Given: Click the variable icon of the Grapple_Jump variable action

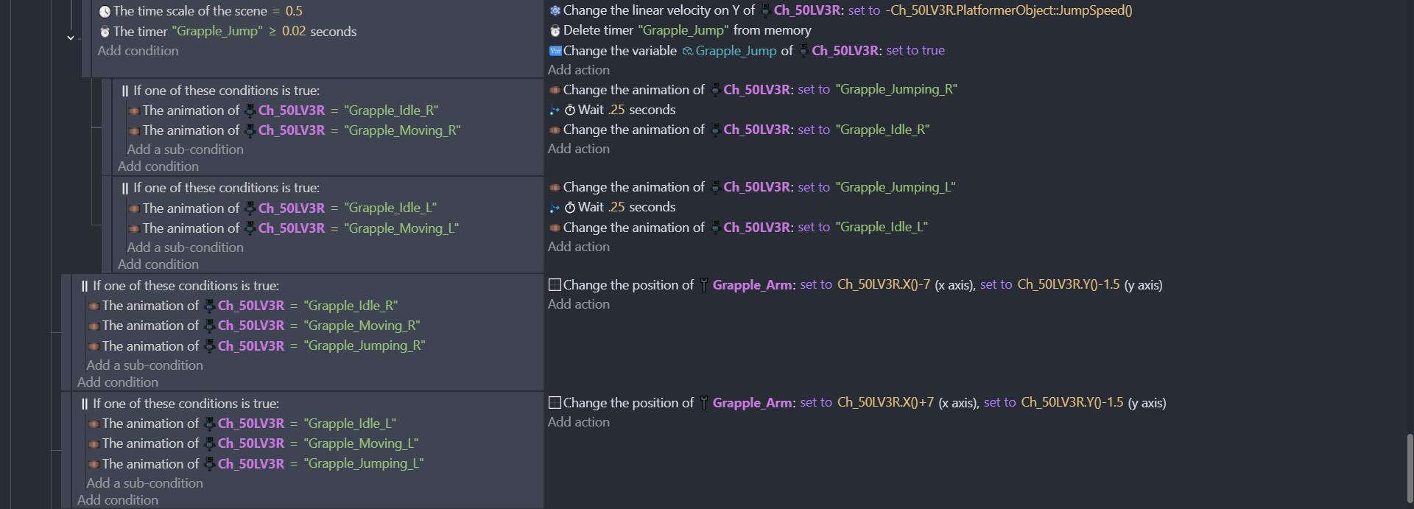Looking at the screenshot, I should [555, 51].
